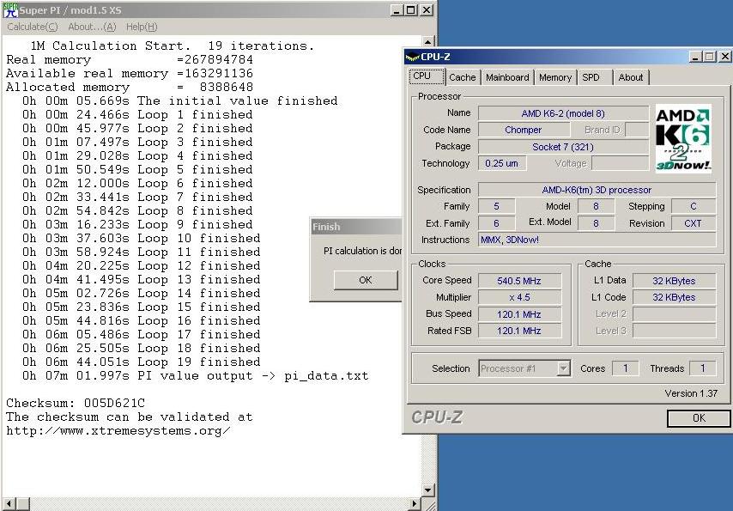Click the L1 Code value 32 KBytes
The image size is (733, 511).
click(674, 297)
